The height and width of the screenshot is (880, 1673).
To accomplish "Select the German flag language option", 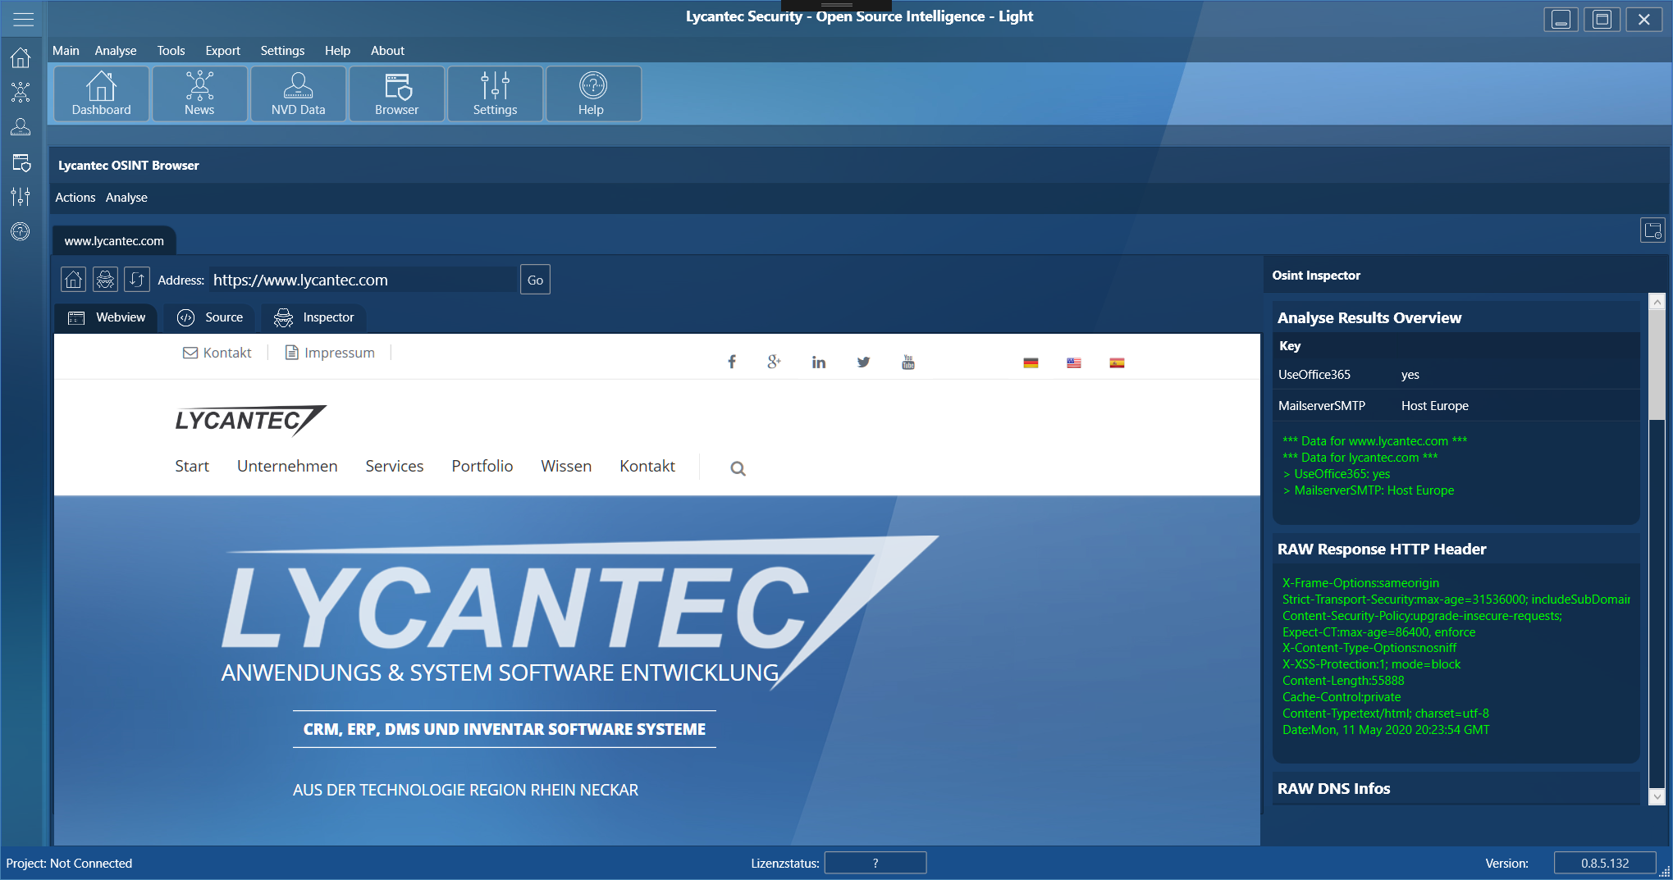I will tap(1031, 362).
